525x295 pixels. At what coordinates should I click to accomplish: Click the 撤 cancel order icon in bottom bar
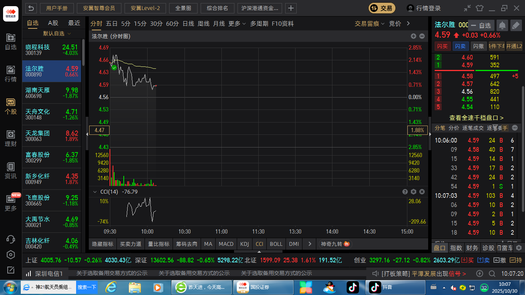tap(500, 260)
